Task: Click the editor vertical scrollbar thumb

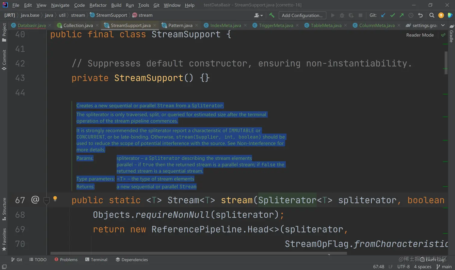Action: tap(446, 63)
